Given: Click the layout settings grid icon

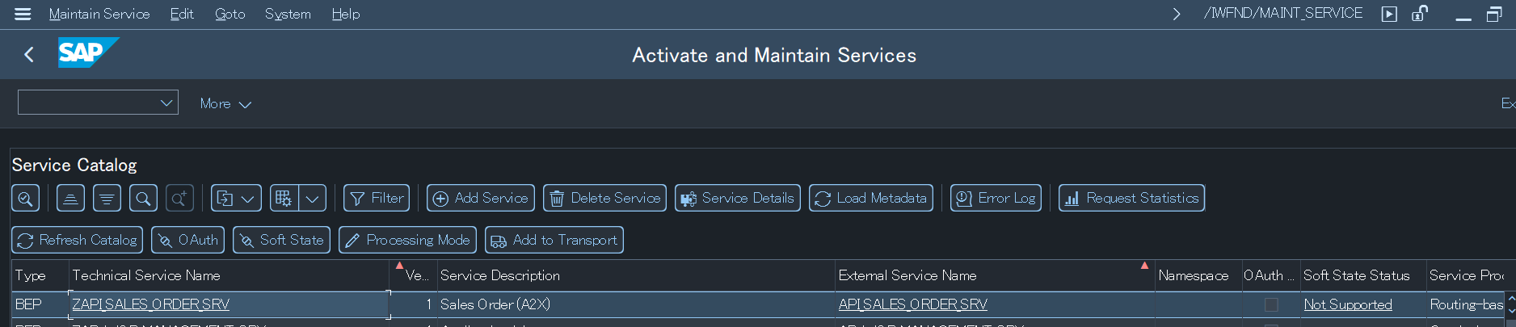Looking at the screenshot, I should [284, 198].
